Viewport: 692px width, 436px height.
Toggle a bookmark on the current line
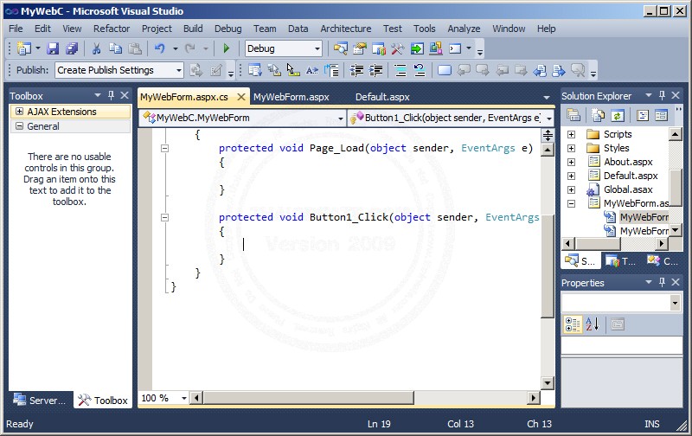[x=445, y=70]
